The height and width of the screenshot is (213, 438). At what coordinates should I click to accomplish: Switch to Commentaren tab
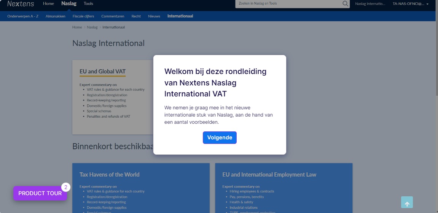point(113,16)
